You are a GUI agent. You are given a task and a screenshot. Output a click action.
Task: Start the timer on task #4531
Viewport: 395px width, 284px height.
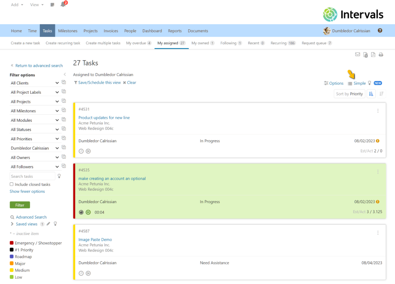(x=88, y=151)
